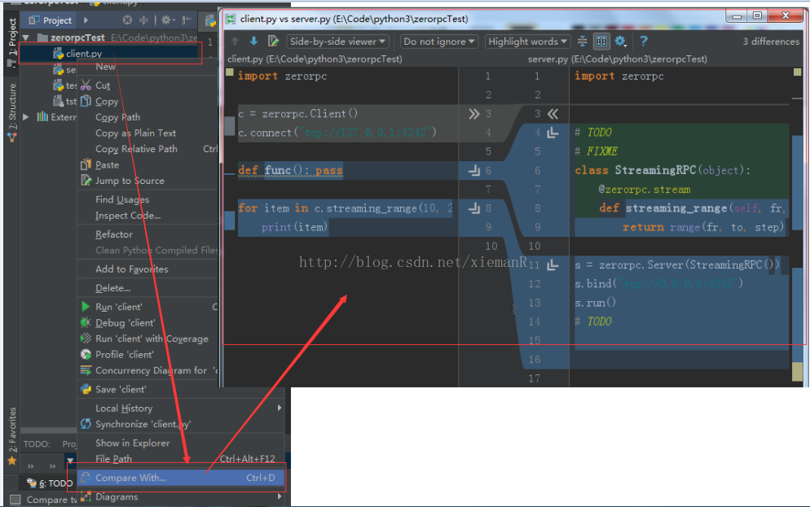Choose Run 'client' menu item
Image resolution: width=810 pixels, height=507 pixels.
pos(147,307)
